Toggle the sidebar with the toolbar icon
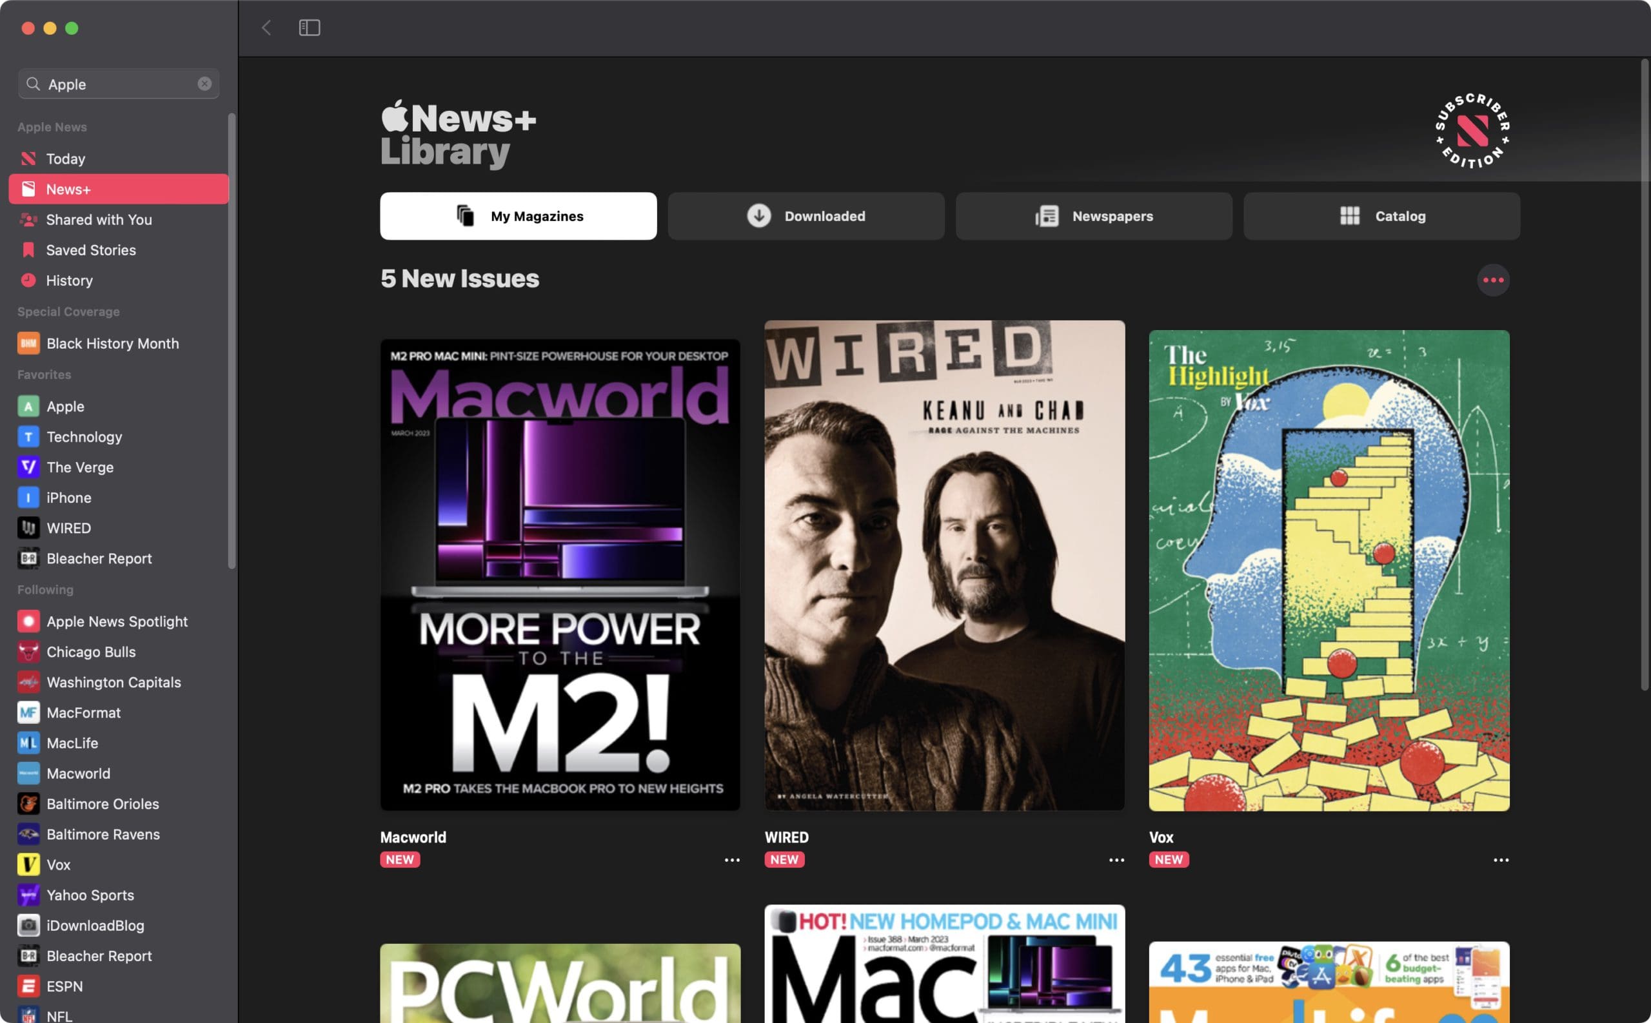The height and width of the screenshot is (1023, 1651). point(310,28)
